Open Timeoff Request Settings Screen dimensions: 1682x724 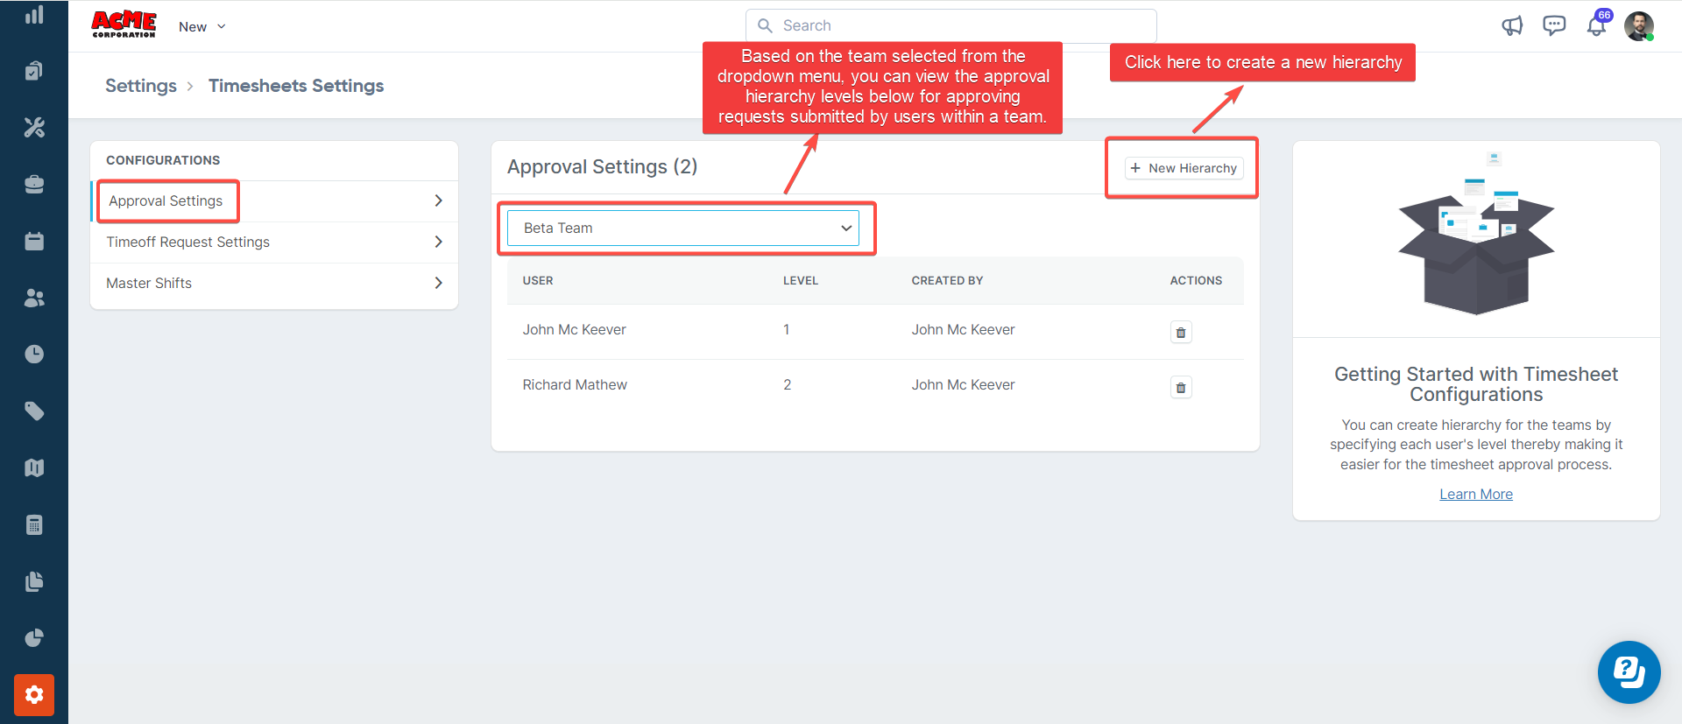(187, 243)
